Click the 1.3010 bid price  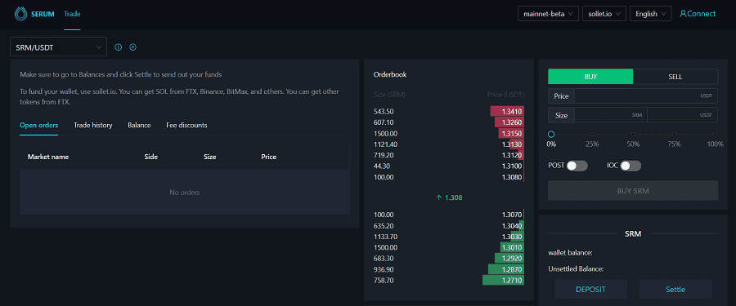[511, 247]
